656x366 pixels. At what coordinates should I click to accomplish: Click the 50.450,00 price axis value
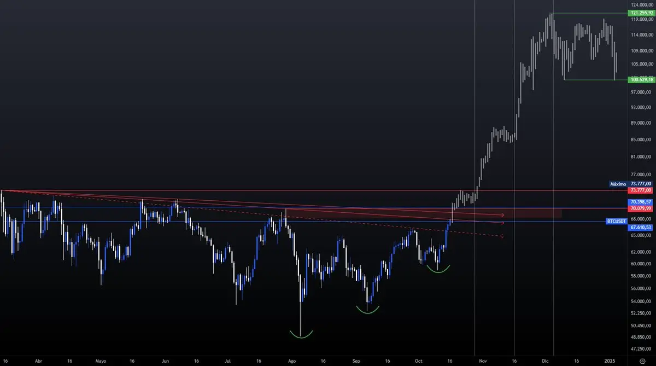[641, 325]
